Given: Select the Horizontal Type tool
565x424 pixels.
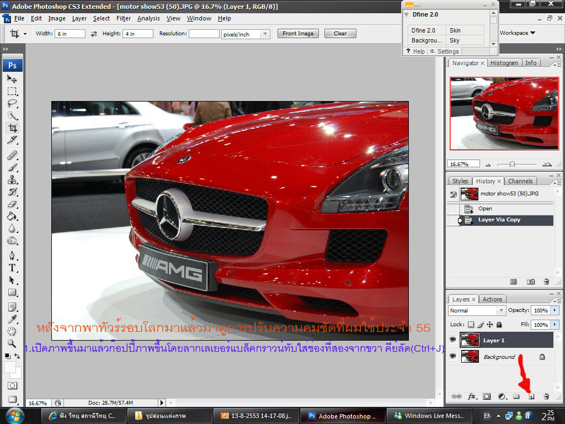Looking at the screenshot, I should (12, 268).
